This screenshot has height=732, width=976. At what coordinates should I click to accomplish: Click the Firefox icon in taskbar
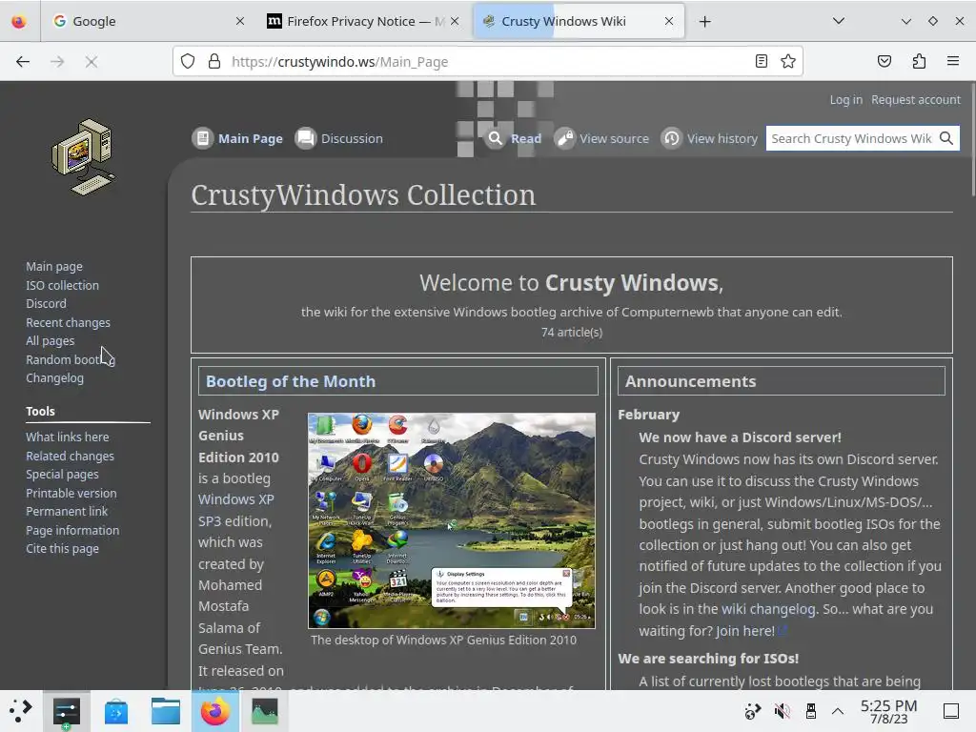pos(215,711)
